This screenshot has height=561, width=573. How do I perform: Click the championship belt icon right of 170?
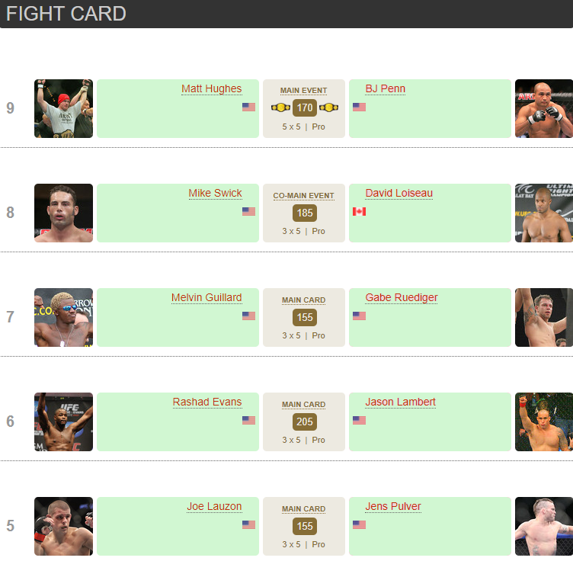click(x=328, y=107)
